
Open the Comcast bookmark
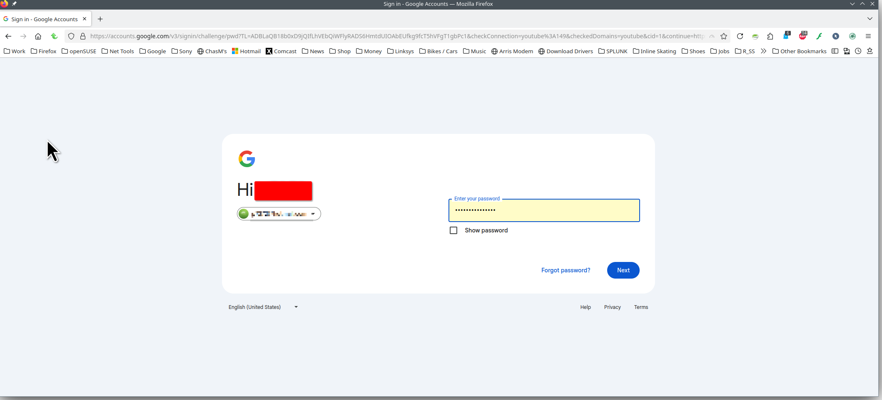[x=281, y=51]
